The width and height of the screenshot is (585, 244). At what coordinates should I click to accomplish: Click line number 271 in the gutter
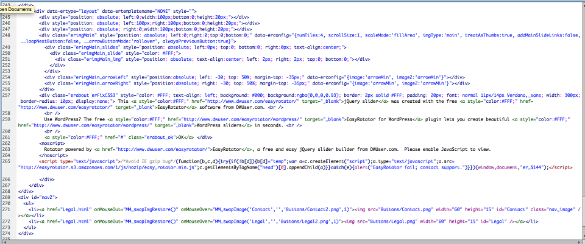[6, 209]
